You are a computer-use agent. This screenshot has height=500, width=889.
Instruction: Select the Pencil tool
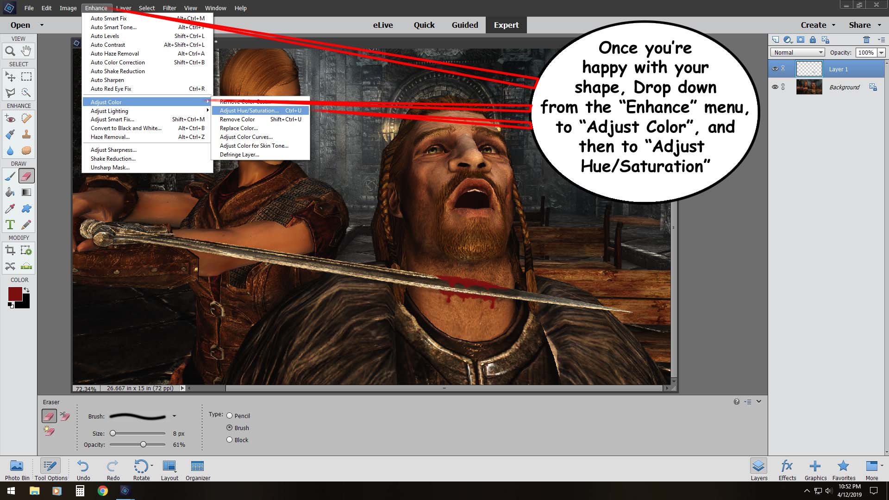tap(26, 225)
